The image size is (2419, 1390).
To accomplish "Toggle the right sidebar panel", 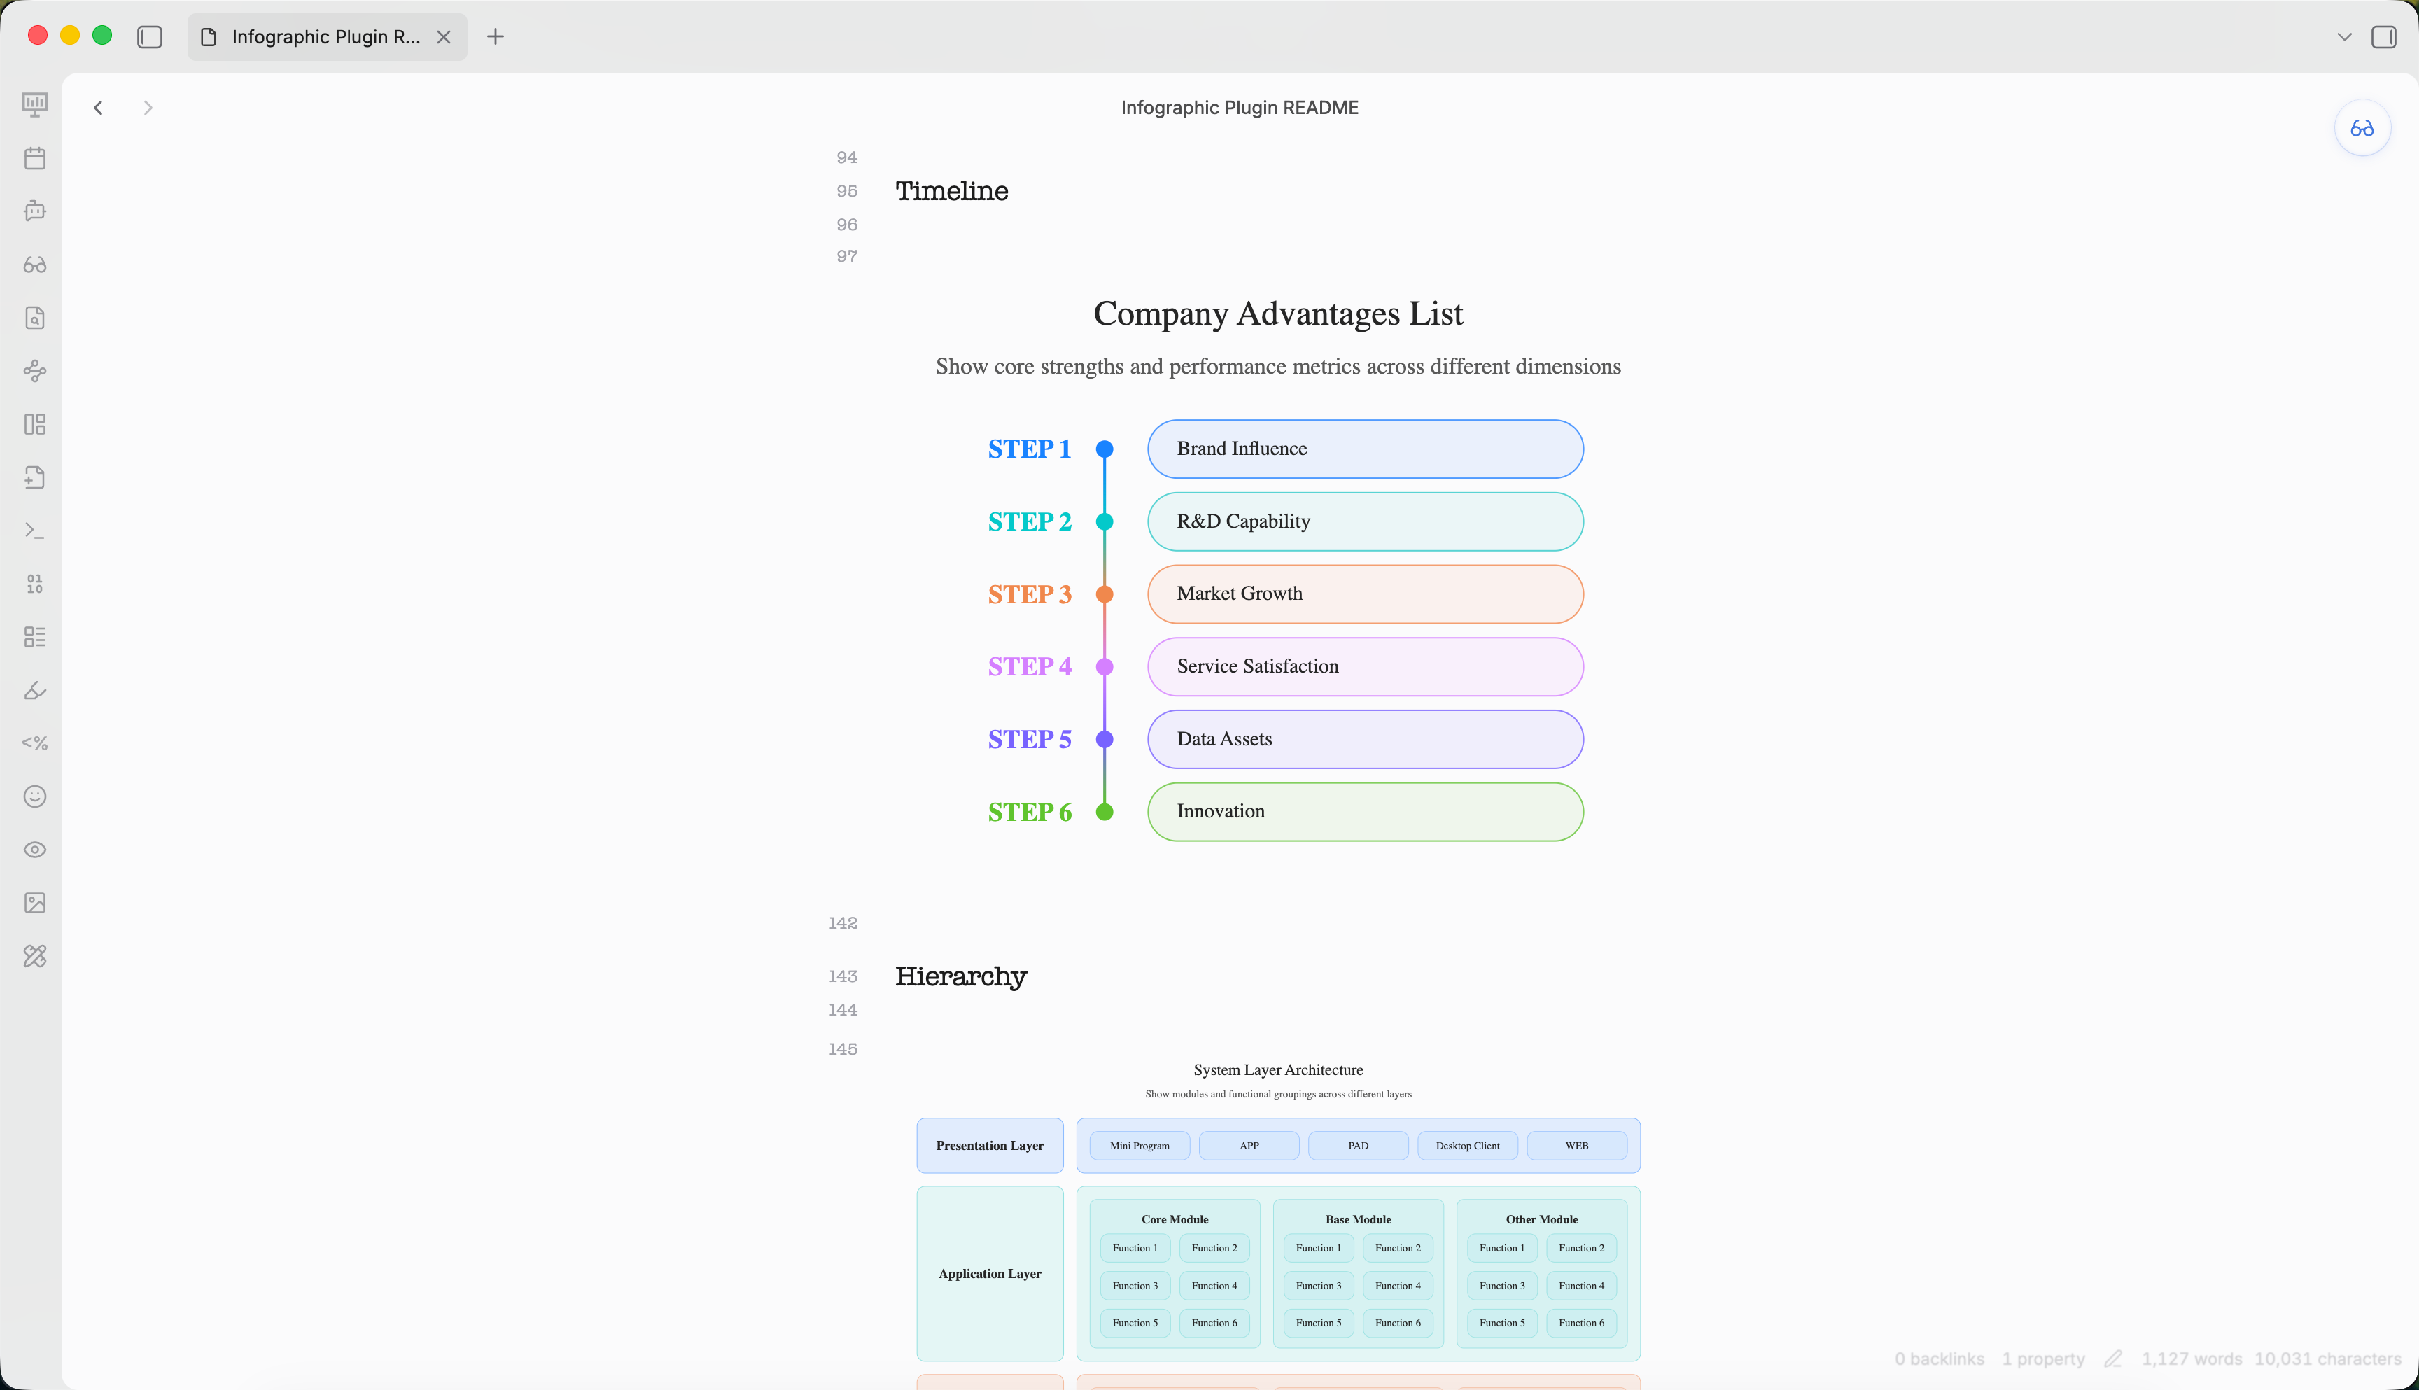I will [2383, 36].
